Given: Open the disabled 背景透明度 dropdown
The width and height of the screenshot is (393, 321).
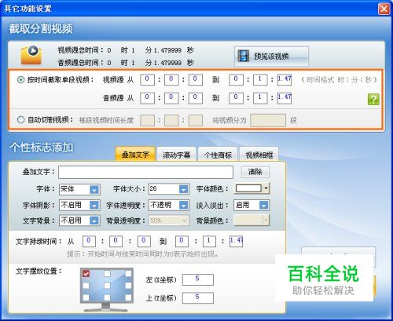Looking at the screenshot, I should click(169, 221).
